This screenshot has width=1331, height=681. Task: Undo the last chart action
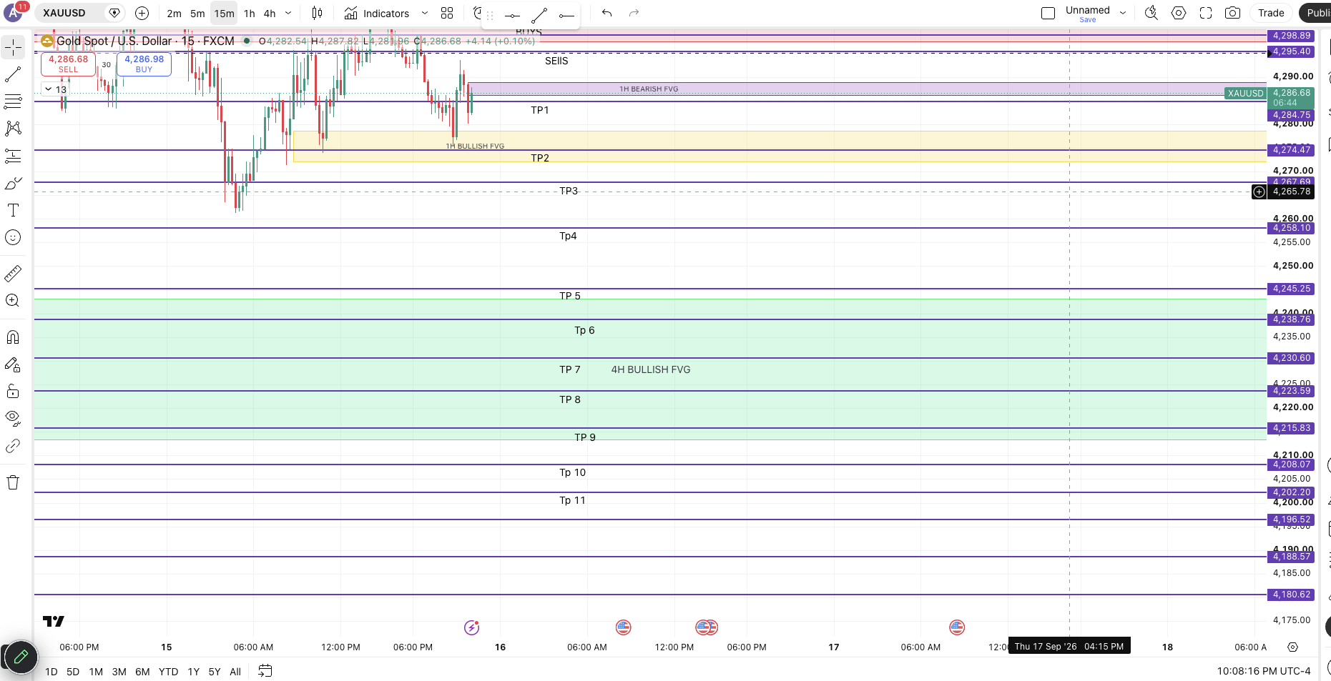(606, 13)
